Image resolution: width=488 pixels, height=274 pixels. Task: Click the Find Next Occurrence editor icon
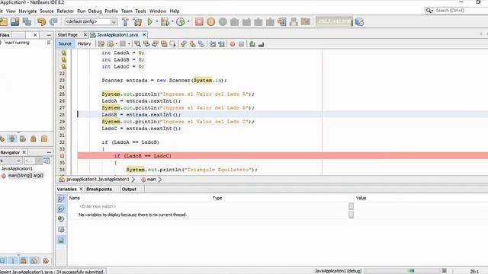155,44
